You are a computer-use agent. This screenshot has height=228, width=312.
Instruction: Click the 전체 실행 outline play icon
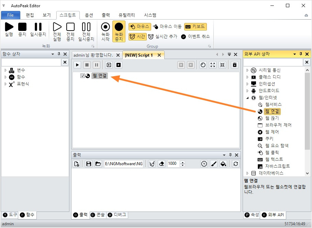coord(57,27)
